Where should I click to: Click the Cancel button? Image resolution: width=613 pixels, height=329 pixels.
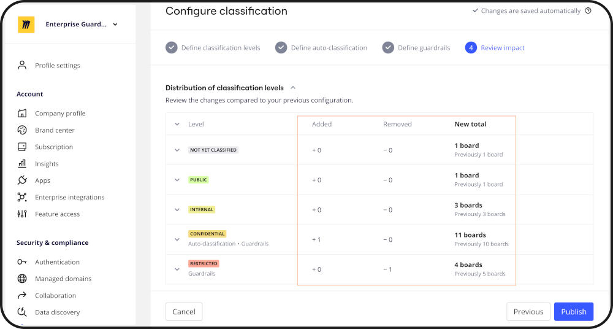click(184, 312)
